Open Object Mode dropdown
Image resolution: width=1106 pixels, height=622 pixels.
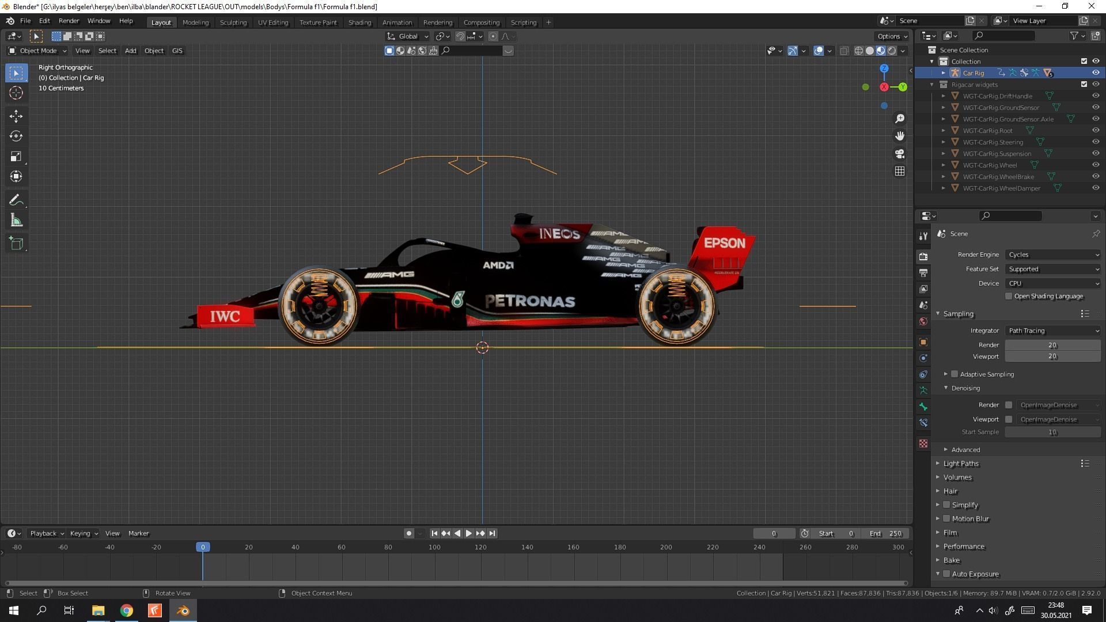(37, 51)
